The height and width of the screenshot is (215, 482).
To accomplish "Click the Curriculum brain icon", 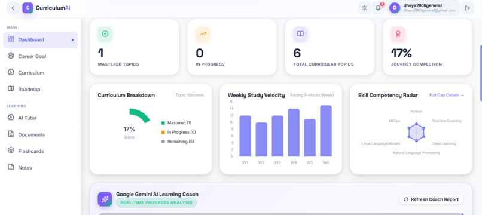I will [x=11, y=72].
